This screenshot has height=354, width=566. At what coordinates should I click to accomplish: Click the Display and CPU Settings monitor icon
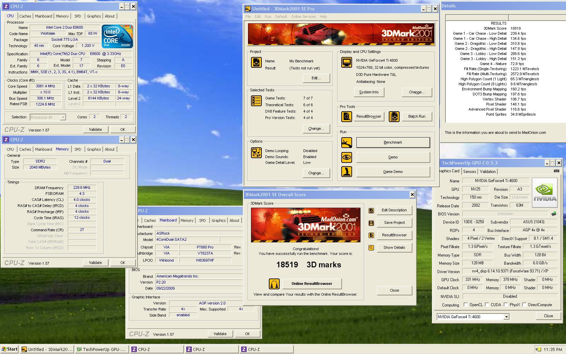pos(346,62)
